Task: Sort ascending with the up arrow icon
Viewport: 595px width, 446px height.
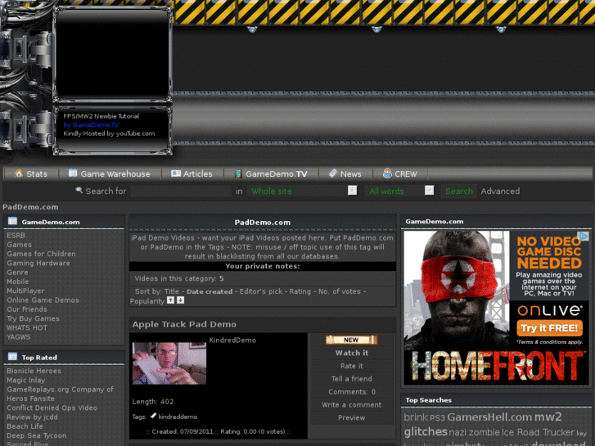Action: 171,300
